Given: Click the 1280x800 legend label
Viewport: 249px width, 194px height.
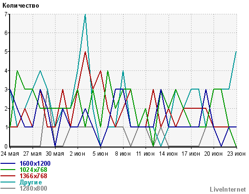Looking at the screenshot, I should coord(34,188).
